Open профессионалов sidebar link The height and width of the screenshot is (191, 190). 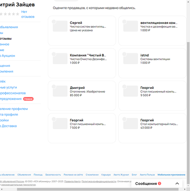pos(13,93)
